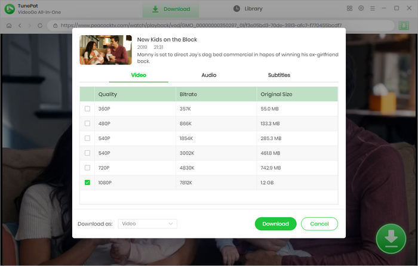Viewport: 418px width, 266px height.
Task: Click the TunePat app logo icon
Action: tap(10, 10)
